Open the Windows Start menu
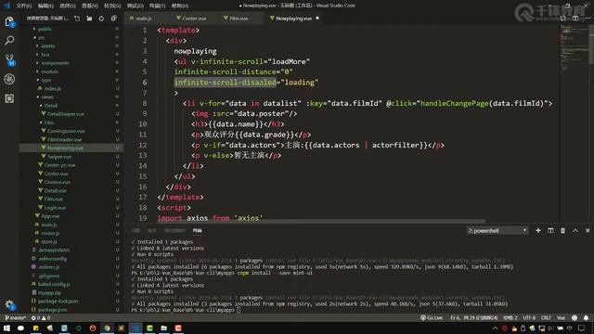 coord(6,328)
